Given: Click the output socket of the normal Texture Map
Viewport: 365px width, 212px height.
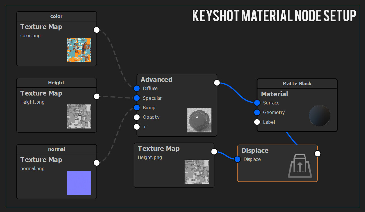Looking at the screenshot, I should click(96, 162).
